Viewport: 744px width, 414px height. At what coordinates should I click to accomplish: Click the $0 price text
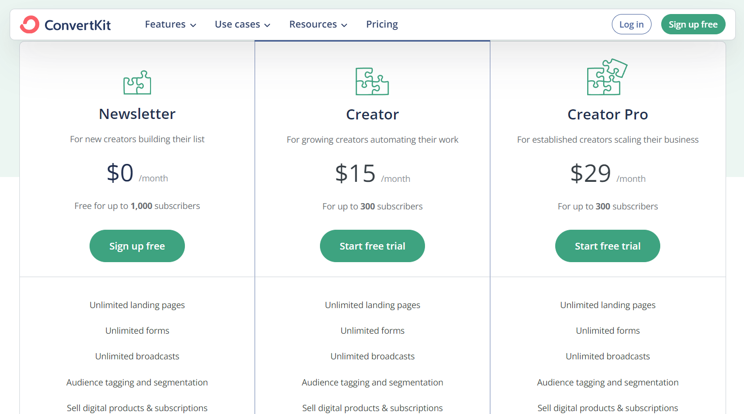(120, 173)
